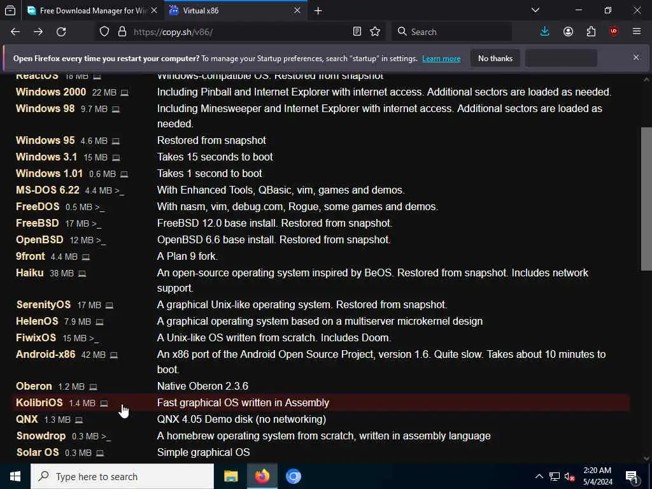
Task: Launch 9front image
Action: point(30,256)
